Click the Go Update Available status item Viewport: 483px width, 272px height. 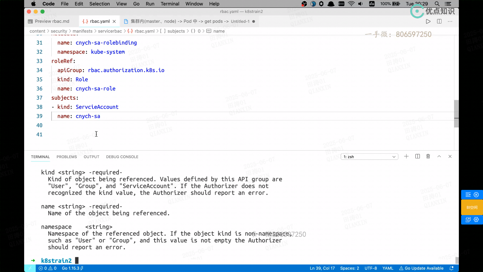(421, 268)
